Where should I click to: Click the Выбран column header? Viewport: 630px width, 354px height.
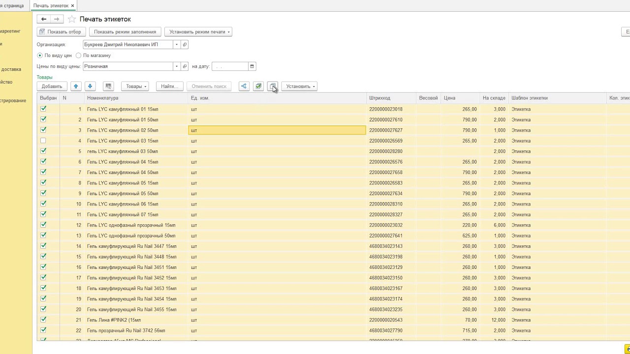tap(48, 98)
